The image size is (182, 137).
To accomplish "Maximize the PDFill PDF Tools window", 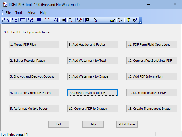I will 162,5.
